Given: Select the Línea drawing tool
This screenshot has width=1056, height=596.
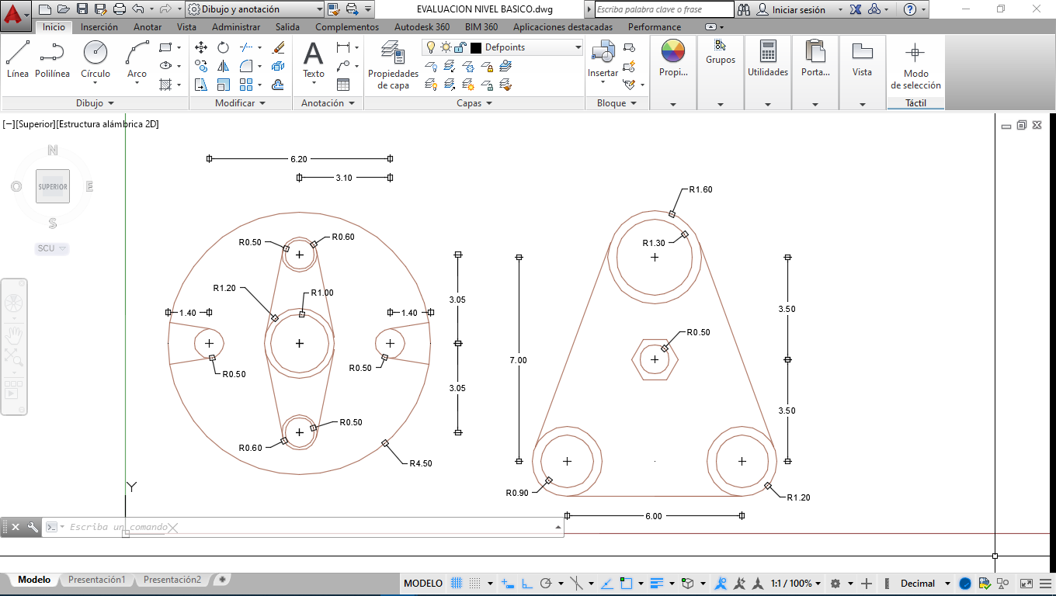Looking at the screenshot, I should point(17,60).
